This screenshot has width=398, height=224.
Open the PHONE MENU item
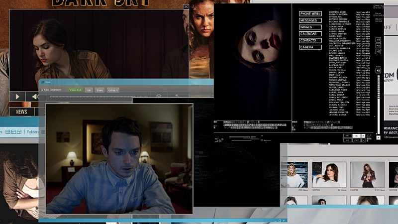click(310, 13)
